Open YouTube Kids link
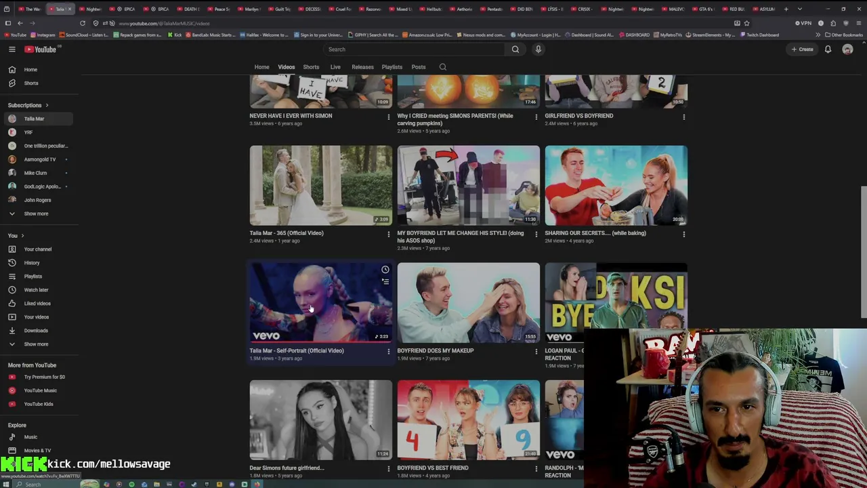The image size is (867, 488). [x=39, y=404]
